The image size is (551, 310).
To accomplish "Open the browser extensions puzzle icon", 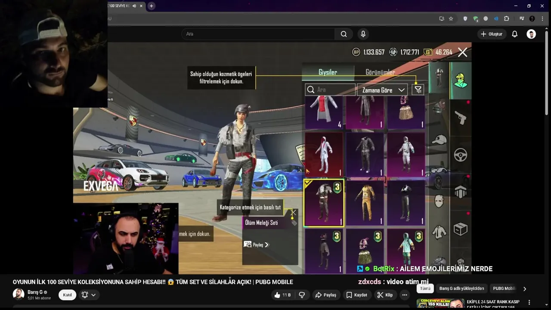I will click(506, 19).
